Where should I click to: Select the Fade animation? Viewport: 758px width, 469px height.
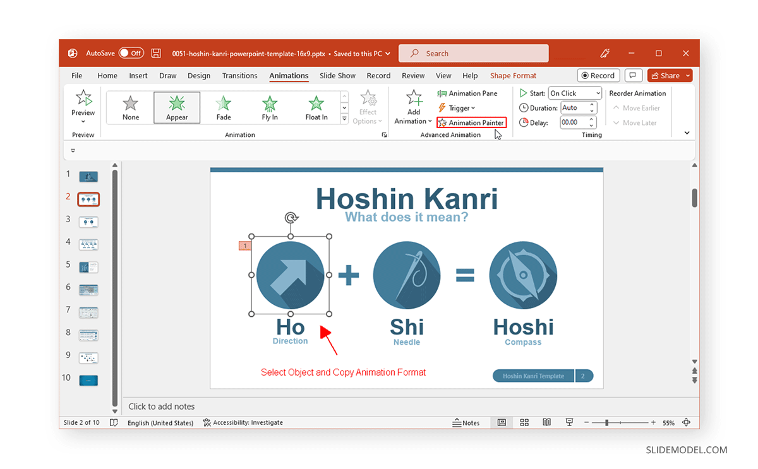click(x=223, y=107)
